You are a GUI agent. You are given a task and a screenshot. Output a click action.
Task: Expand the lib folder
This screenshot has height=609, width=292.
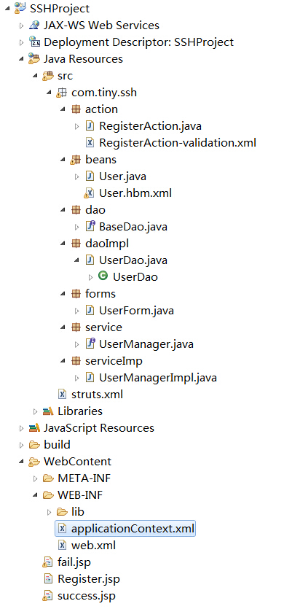(49, 512)
